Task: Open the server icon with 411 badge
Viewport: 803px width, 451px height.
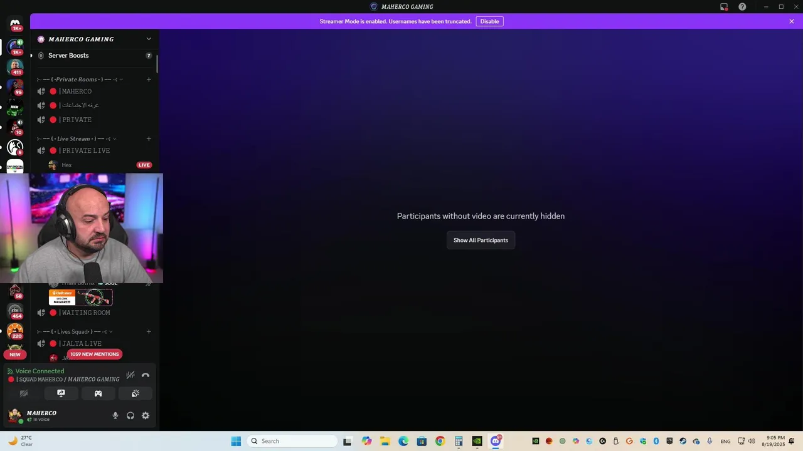Action: tap(15, 66)
